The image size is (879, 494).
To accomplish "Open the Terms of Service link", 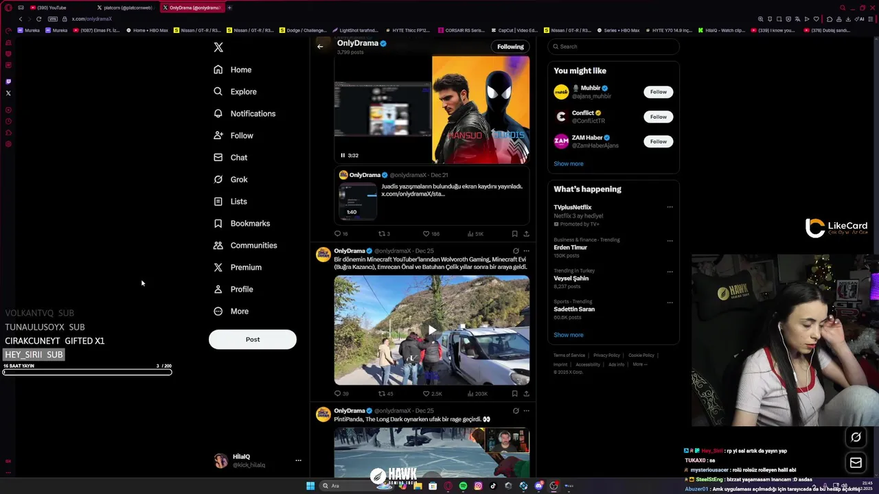I will coord(569,355).
